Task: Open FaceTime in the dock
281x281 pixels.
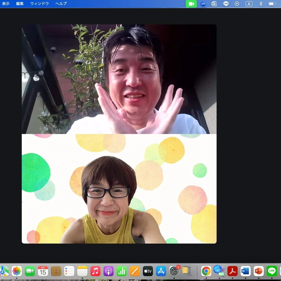Action: [30, 271]
